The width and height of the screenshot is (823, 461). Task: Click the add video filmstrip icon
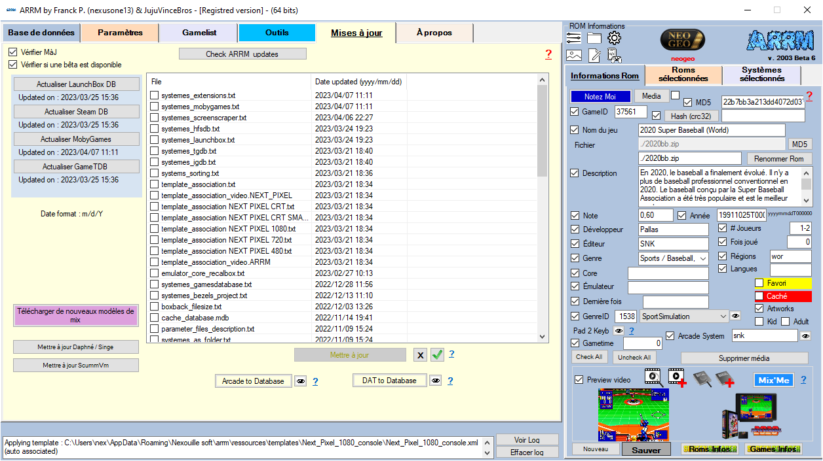(677, 377)
